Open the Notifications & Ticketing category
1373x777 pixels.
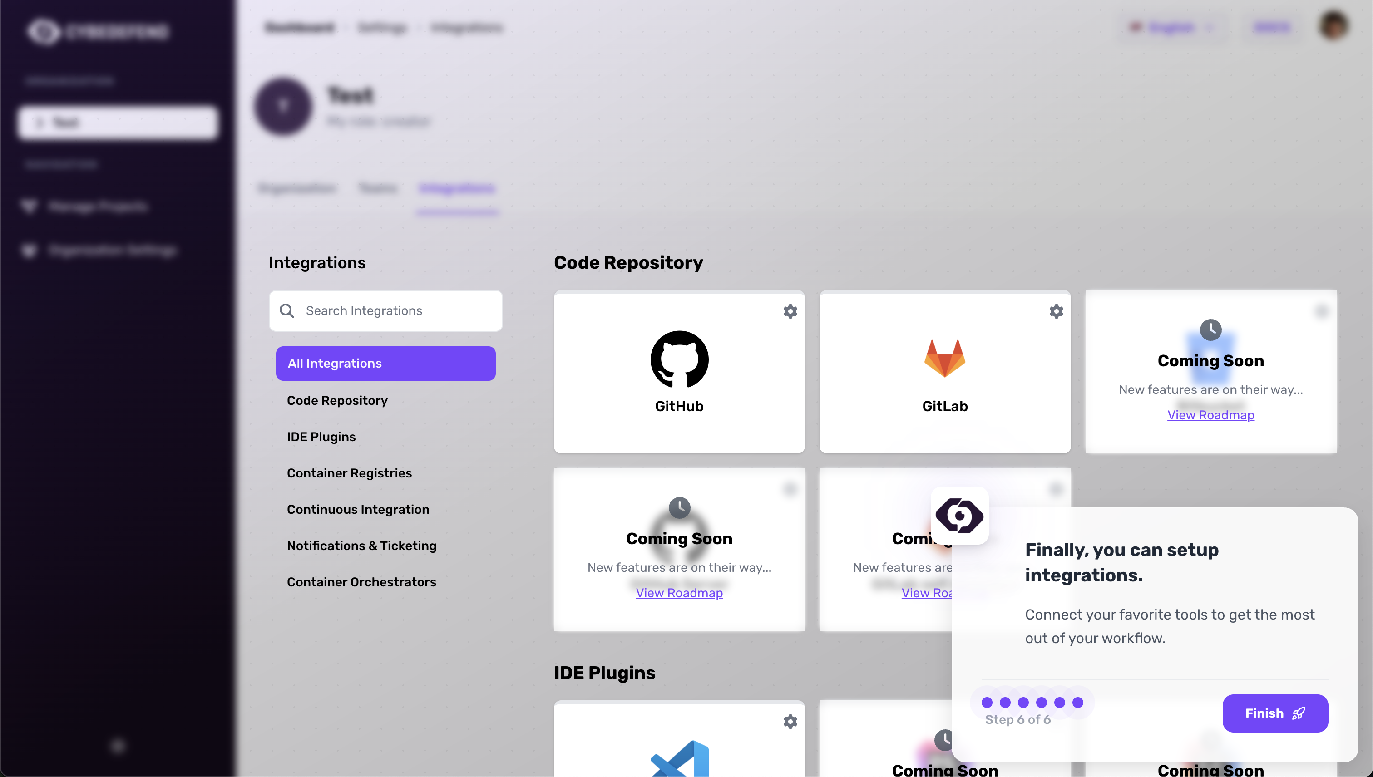361,546
